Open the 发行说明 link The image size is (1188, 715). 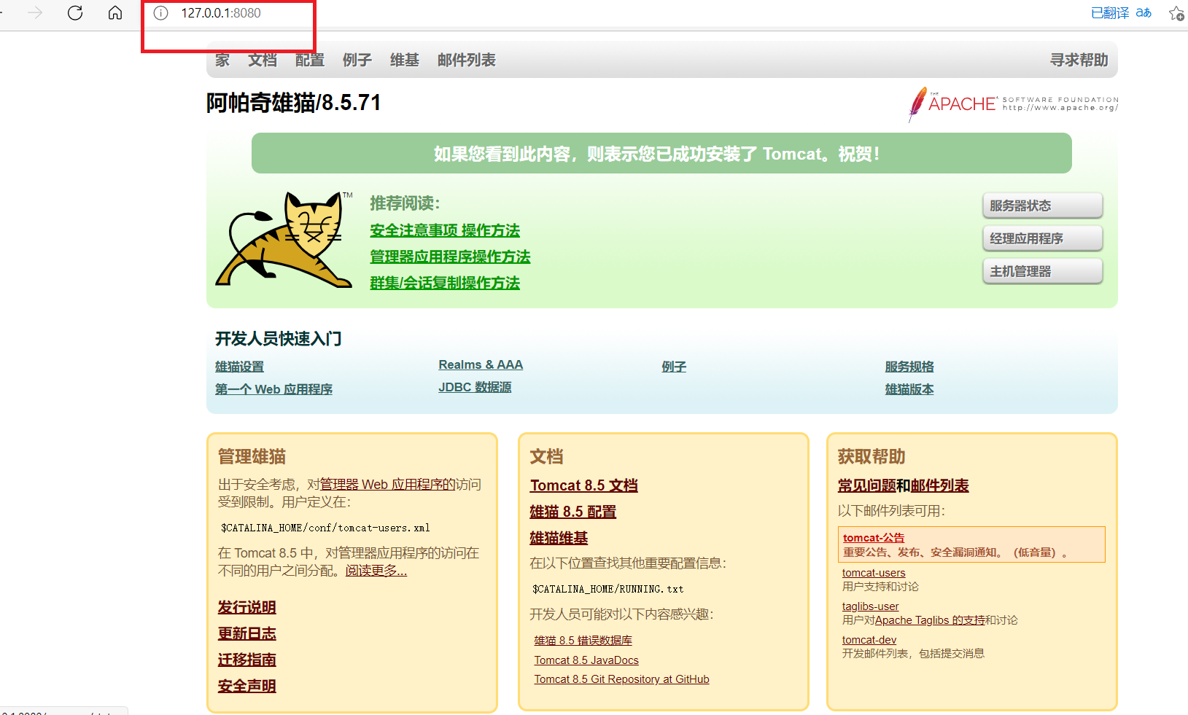tap(246, 607)
